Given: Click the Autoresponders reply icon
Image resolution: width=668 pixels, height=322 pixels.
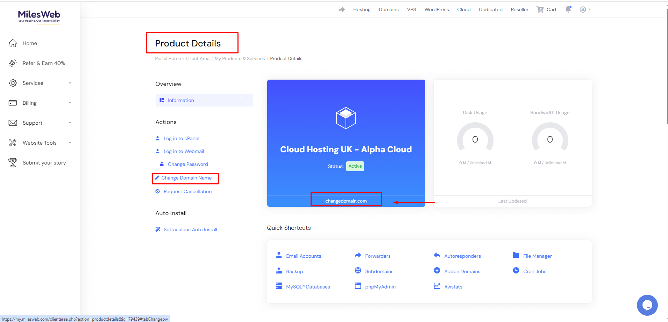Looking at the screenshot, I should 437,255.
